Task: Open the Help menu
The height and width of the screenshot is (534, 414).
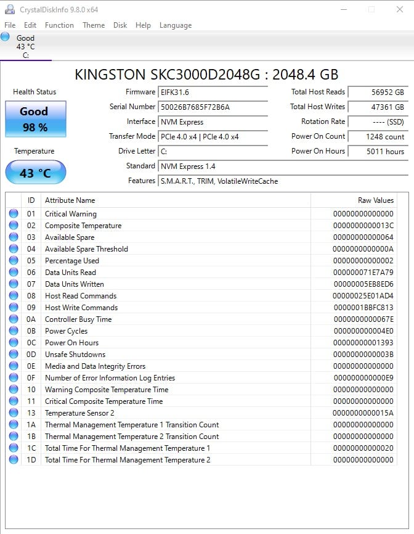Action: pyautogui.click(x=143, y=25)
